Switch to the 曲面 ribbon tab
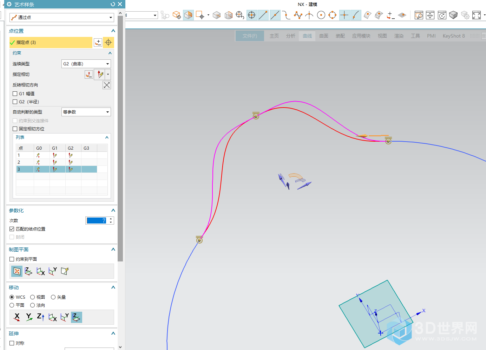 click(323, 36)
